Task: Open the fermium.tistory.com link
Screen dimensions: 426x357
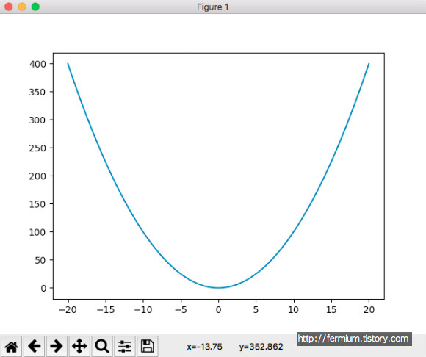Action: pyautogui.click(x=354, y=339)
